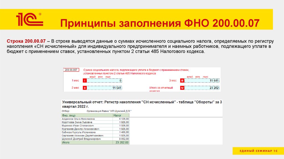284x159 pixels.
Task: Select the 3 мес field showing 11 641
Action: (x=202, y=81)
